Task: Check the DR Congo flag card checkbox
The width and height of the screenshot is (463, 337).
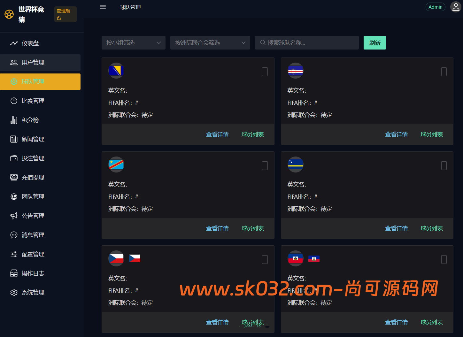Action: [x=265, y=165]
